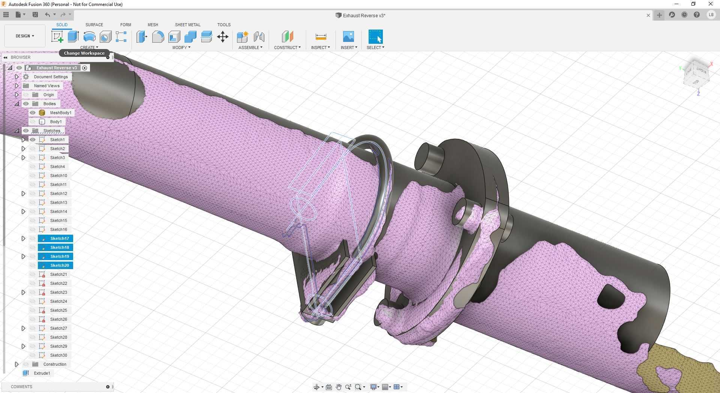Image resolution: width=720 pixels, height=393 pixels.
Task: Hide MeshBody1 using its eye icon
Action: (x=33, y=113)
